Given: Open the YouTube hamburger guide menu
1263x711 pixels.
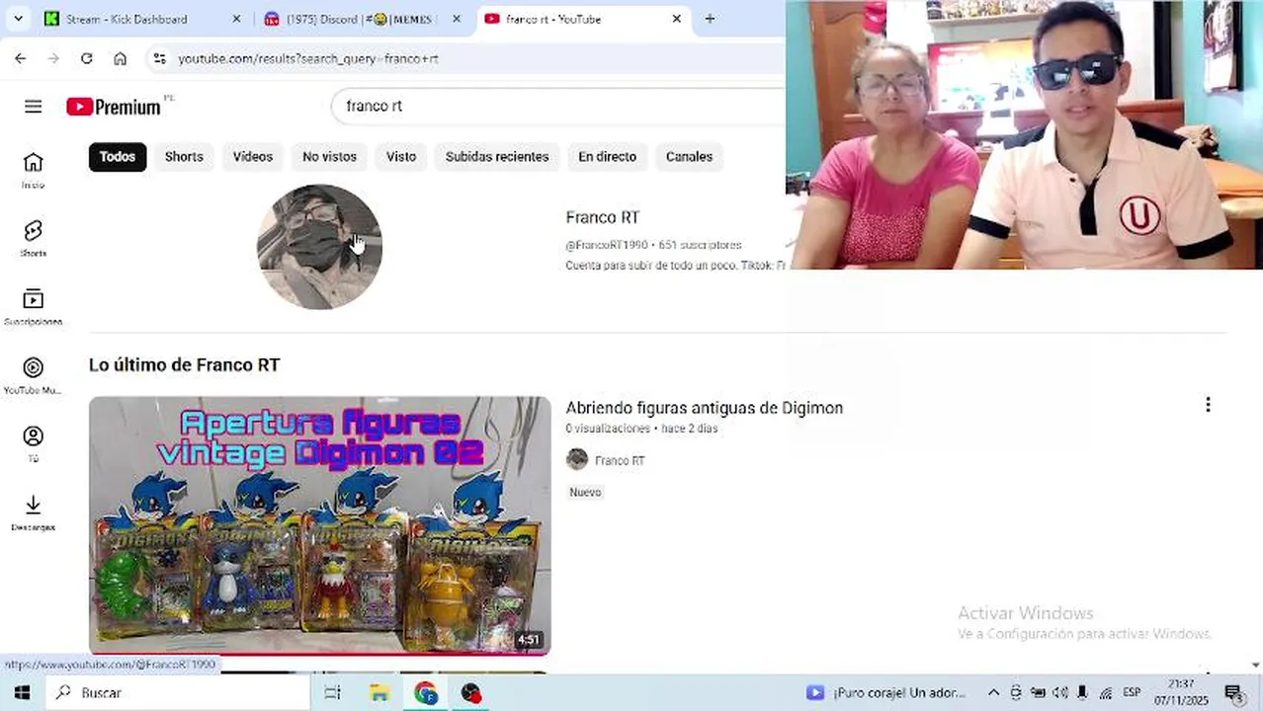Looking at the screenshot, I should [33, 107].
